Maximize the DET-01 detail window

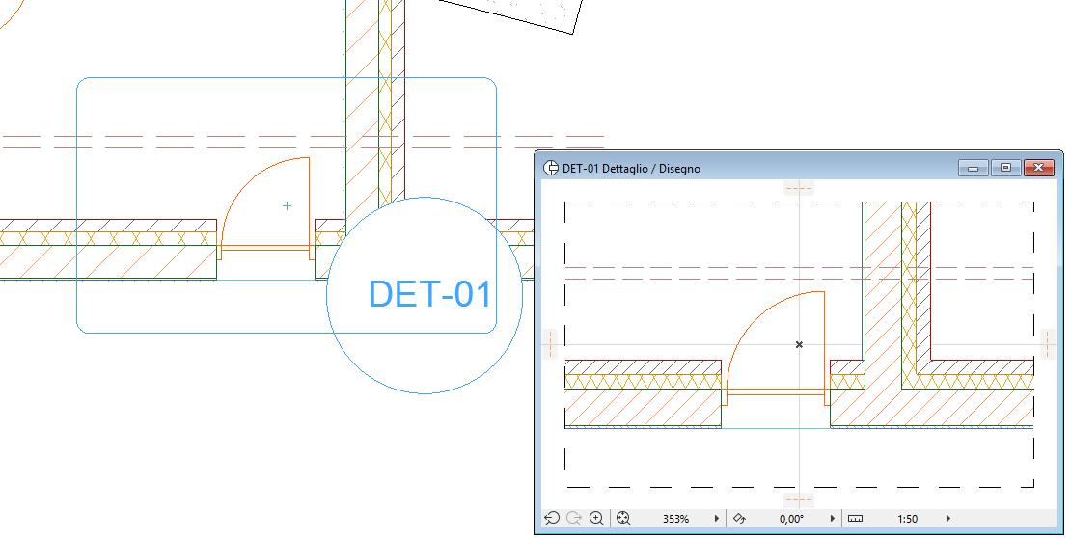click(1006, 167)
